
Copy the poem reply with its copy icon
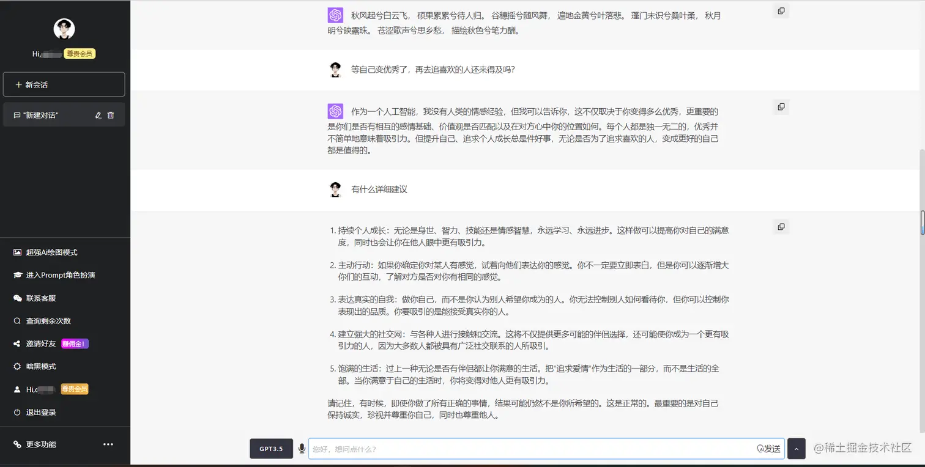click(781, 10)
